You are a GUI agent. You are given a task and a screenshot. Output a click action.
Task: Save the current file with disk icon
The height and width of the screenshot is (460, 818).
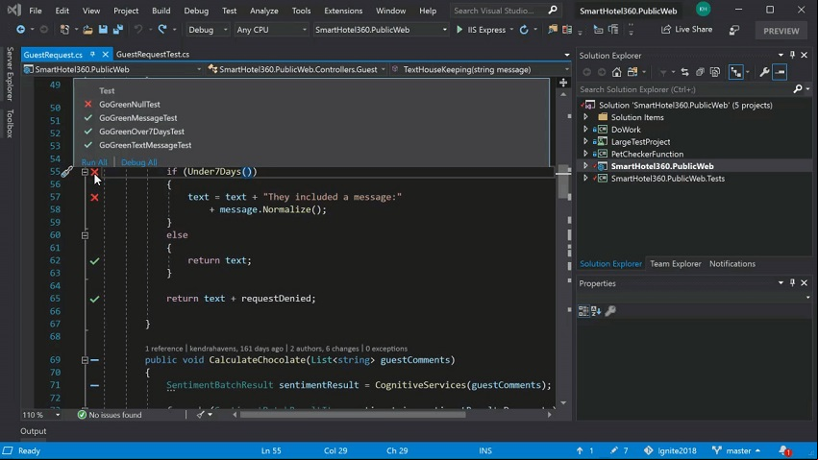(x=103, y=30)
